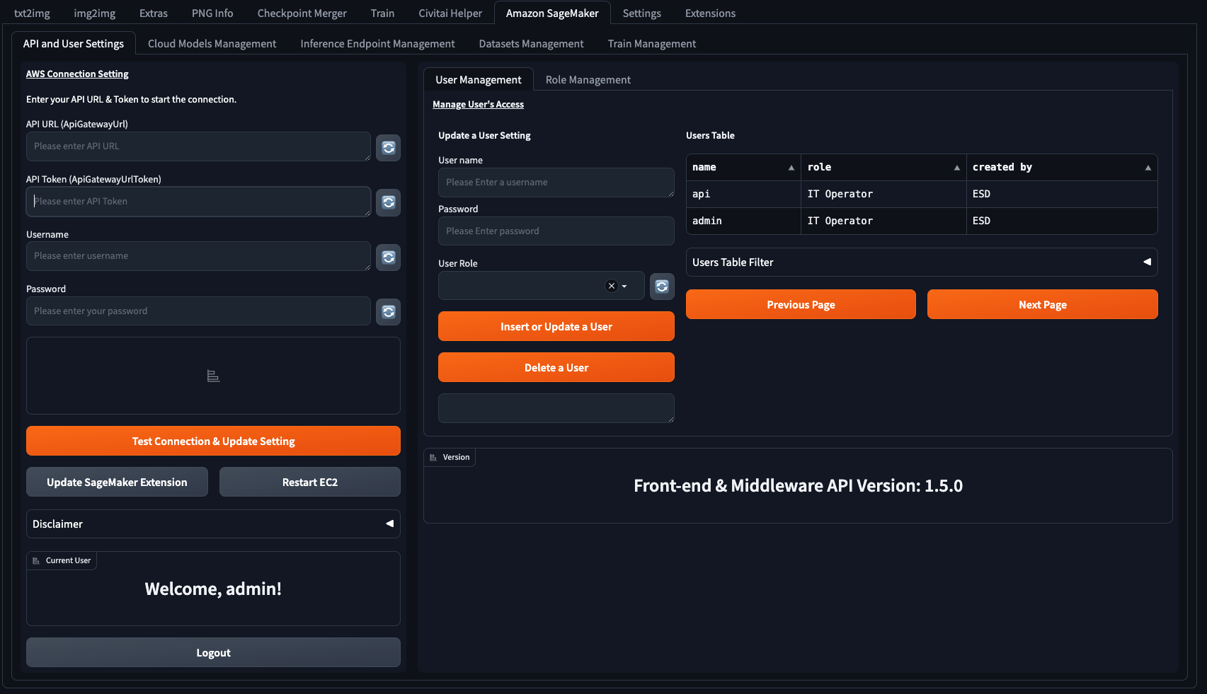This screenshot has height=694, width=1207.
Task: Switch to Role Management tab
Action: pos(588,80)
